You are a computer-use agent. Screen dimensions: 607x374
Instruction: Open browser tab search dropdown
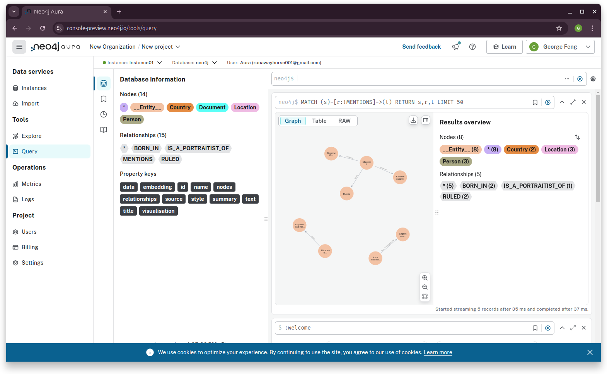pos(14,12)
